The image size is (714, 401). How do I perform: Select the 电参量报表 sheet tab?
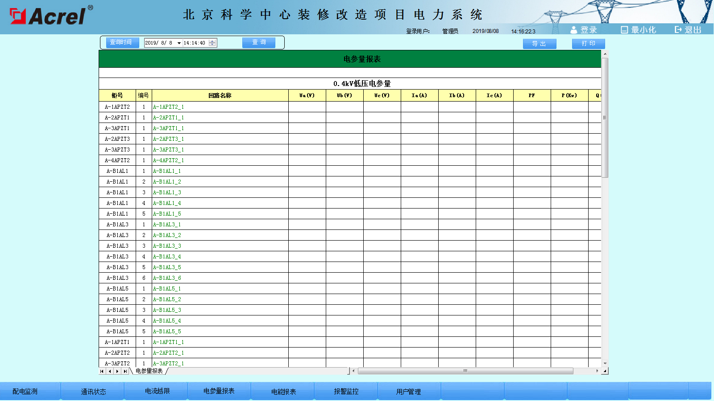tap(149, 371)
